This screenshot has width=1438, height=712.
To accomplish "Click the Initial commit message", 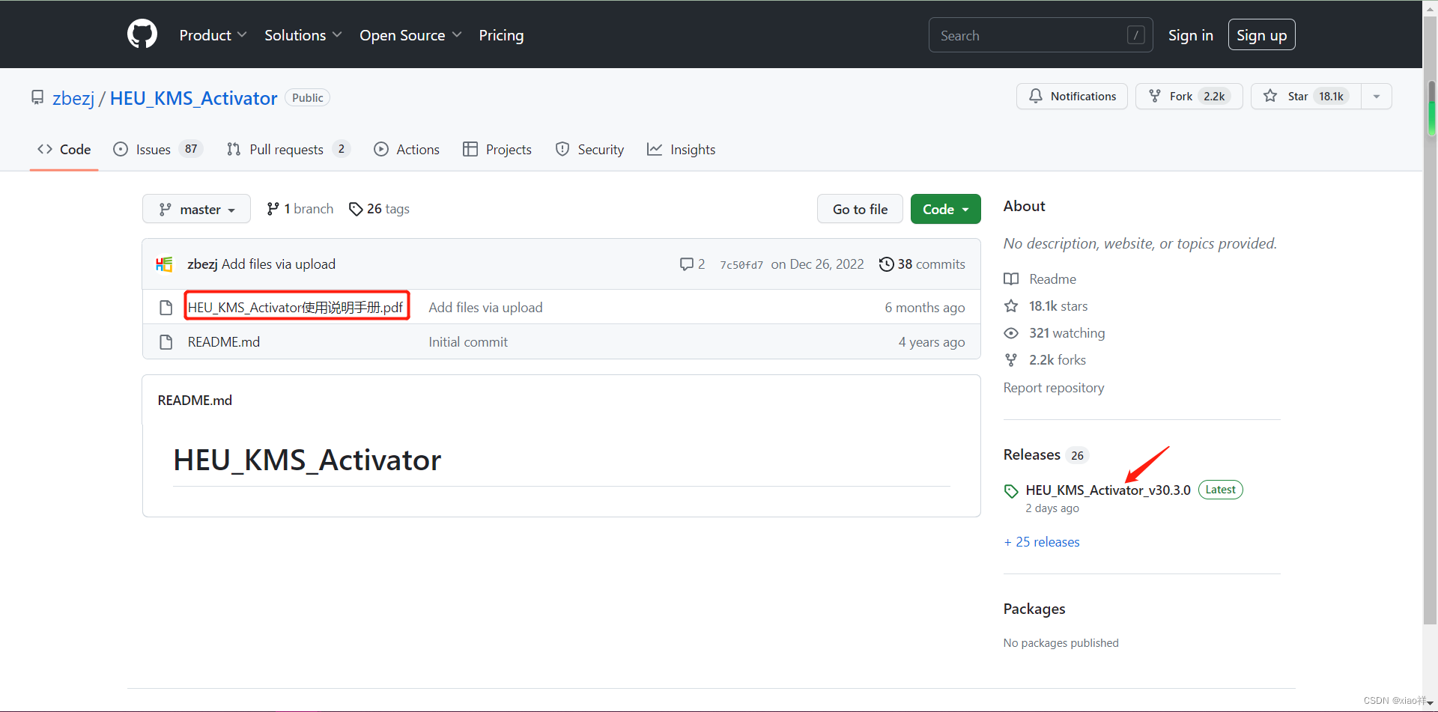I will pyautogui.click(x=468, y=342).
